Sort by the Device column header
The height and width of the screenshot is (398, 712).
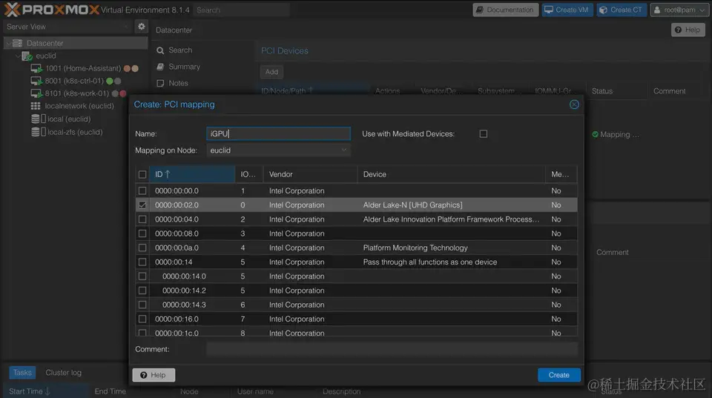click(x=452, y=174)
